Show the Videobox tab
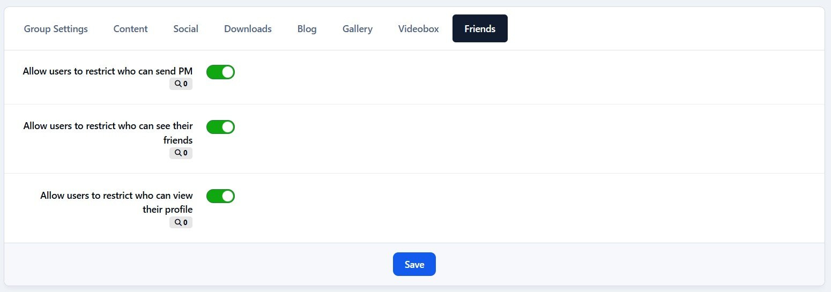Screen dimensions: 831x292 pos(418,29)
